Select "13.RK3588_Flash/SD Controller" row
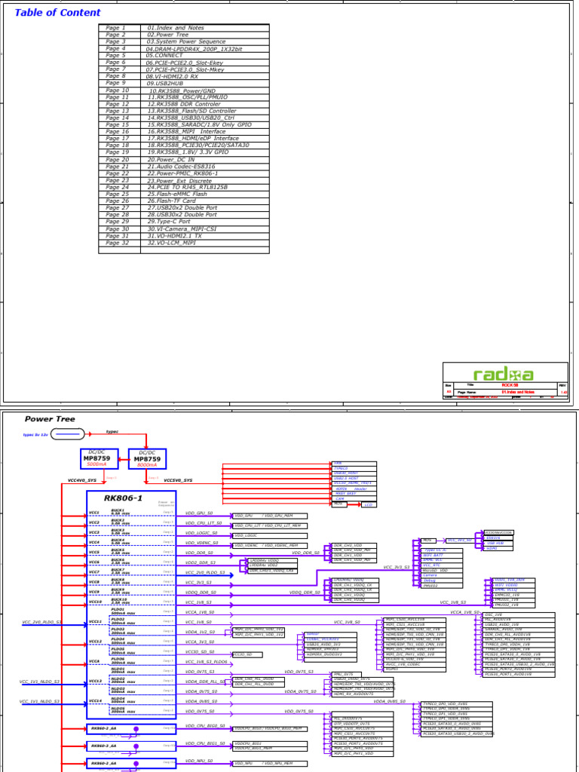 184,112
